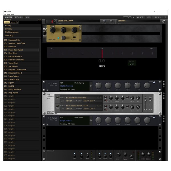This screenshot has width=171, height=171.
Task: Click the I/O Output level knob
Action: [148, 154]
